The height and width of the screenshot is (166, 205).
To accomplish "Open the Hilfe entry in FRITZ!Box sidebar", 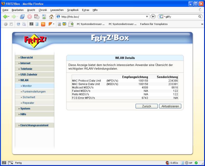I will point(35,114).
